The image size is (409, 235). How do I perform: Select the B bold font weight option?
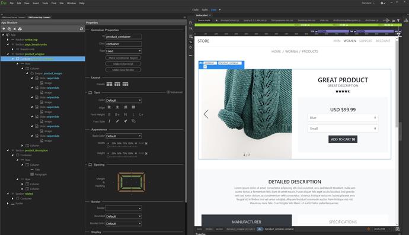109,115
